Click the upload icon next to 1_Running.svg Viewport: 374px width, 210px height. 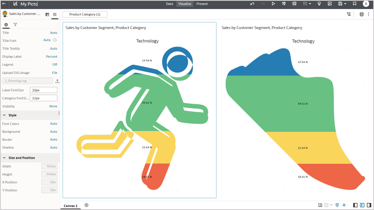[x=57, y=81]
